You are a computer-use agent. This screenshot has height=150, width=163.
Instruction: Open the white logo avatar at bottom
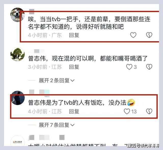coord(18,141)
